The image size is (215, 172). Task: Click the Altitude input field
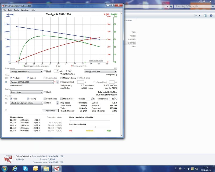89,99
